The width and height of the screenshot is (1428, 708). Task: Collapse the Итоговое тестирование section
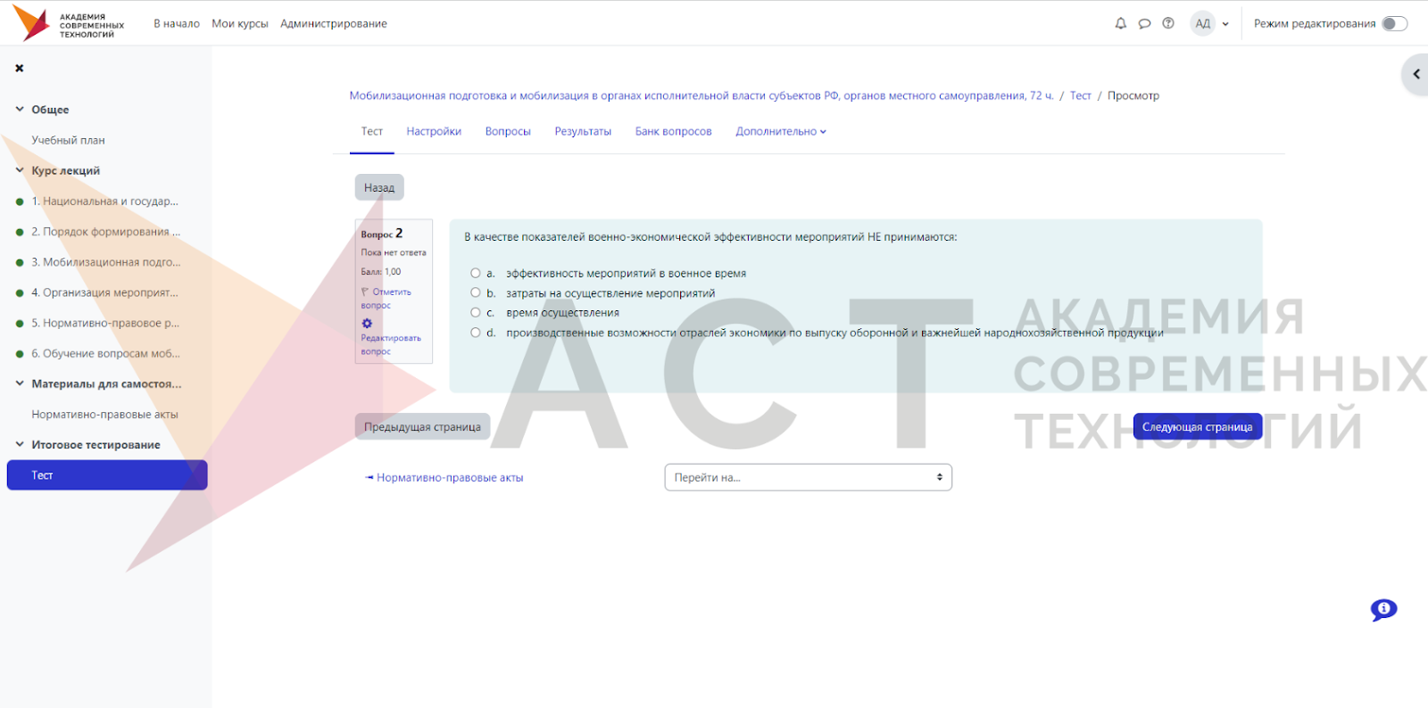click(x=20, y=444)
